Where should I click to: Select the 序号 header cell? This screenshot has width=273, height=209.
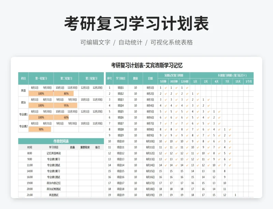pos(109,78)
